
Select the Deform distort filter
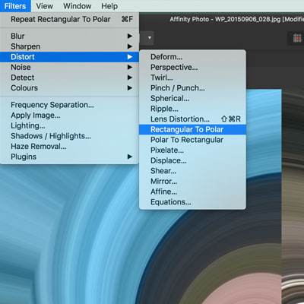(x=192, y=57)
